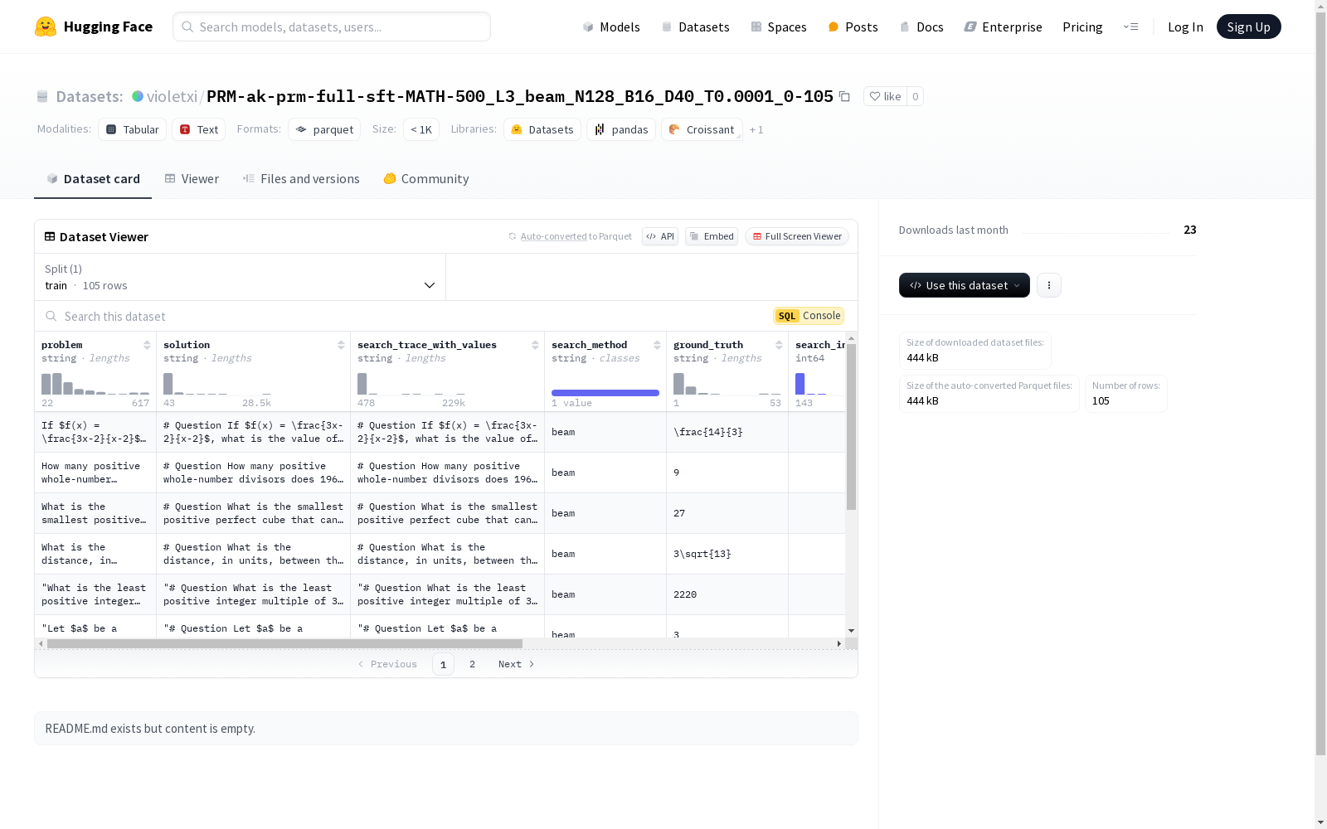Click the table vertical scrollbar
This screenshot has height=829, width=1327.
pos(851,427)
